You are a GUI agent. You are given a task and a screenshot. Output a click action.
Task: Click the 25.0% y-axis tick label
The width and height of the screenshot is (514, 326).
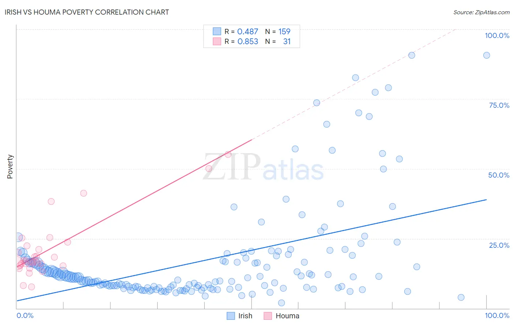click(x=499, y=245)
